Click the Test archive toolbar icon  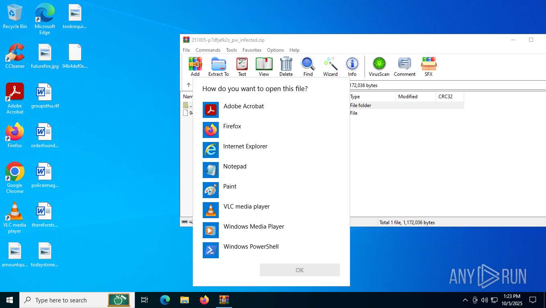(242, 67)
